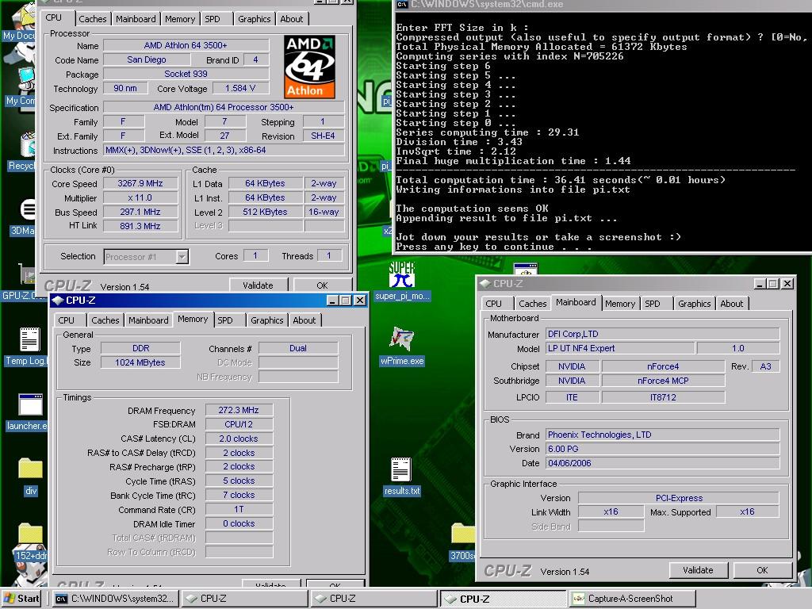Expand the Processor #1 selection dropdown

click(182, 257)
